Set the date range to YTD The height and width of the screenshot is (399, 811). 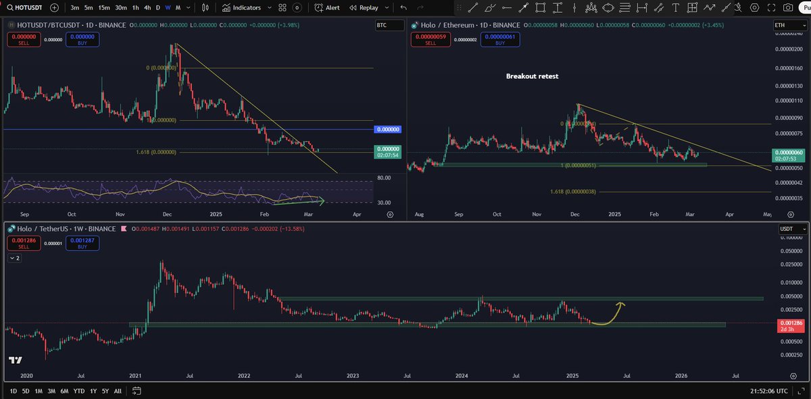click(79, 390)
